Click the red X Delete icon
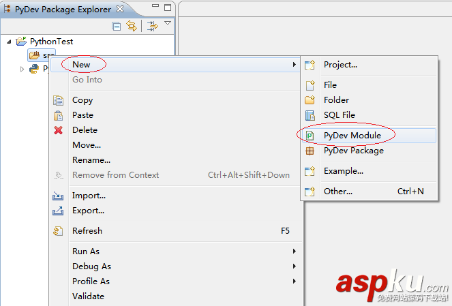452x306 pixels. 58,130
